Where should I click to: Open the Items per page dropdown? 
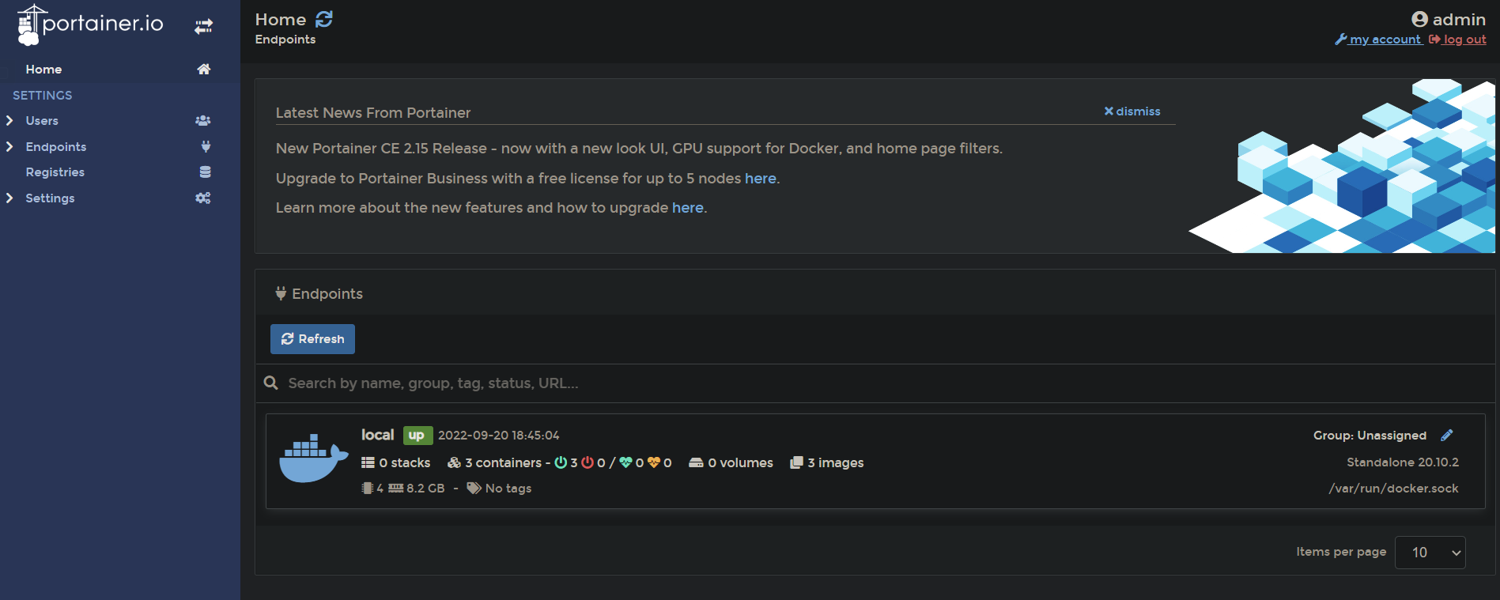click(x=1430, y=553)
